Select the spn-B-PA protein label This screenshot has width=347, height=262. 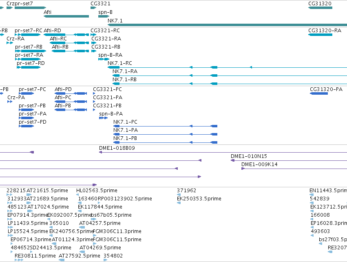coord(111,114)
